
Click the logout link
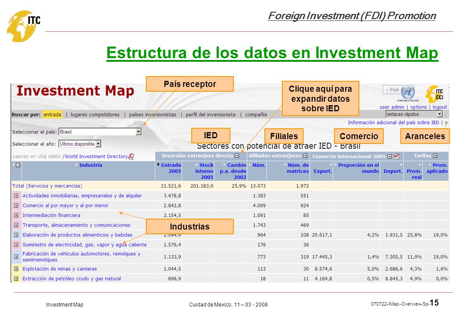439,107
